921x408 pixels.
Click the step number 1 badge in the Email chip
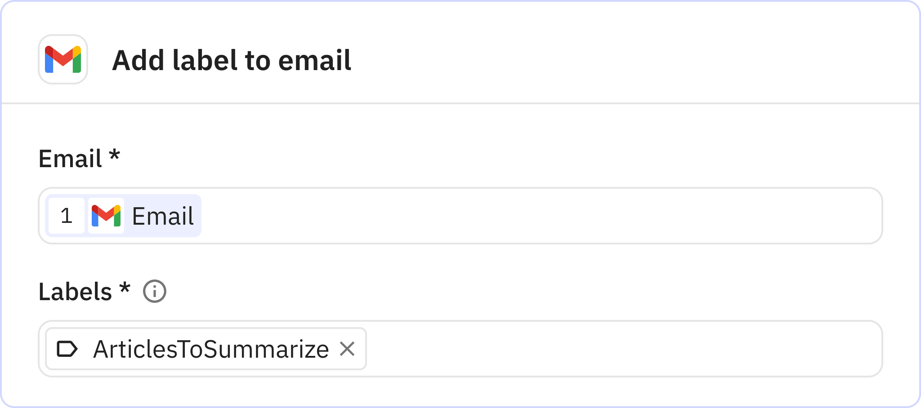click(x=67, y=216)
